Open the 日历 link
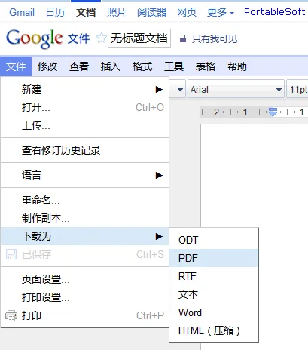Screen dimensions: 308x350 (x=55, y=12)
